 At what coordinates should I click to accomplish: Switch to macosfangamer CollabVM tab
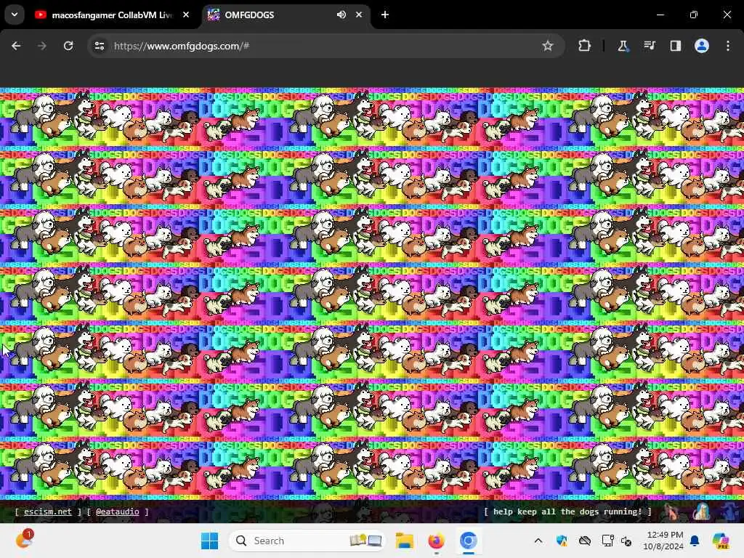pyautogui.click(x=112, y=15)
